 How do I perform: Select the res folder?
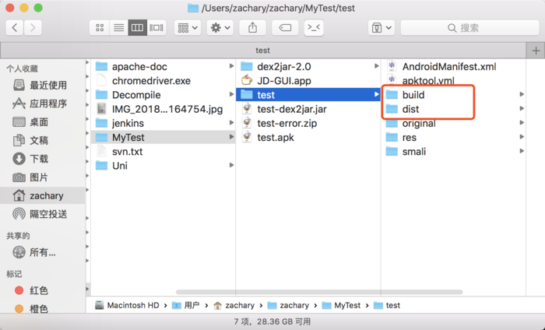(454, 137)
